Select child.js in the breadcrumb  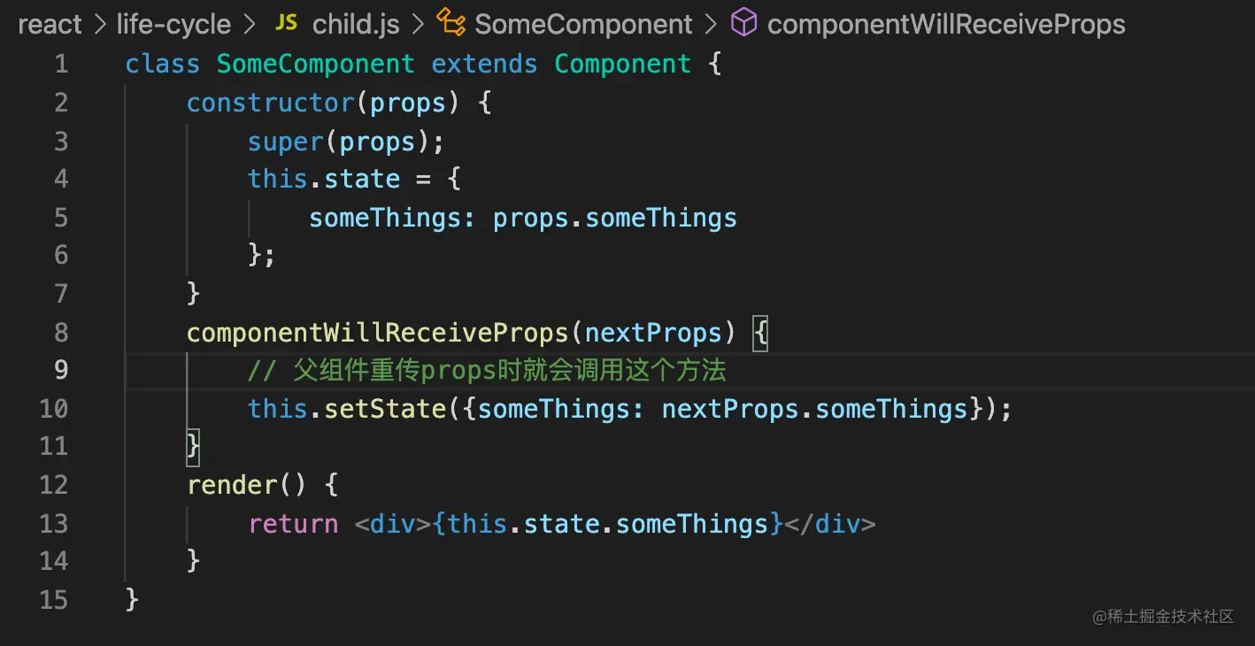tap(356, 24)
